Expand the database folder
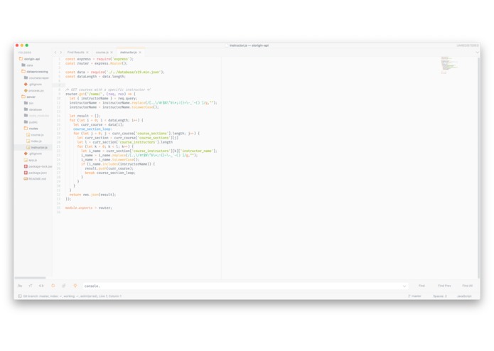 (33, 109)
